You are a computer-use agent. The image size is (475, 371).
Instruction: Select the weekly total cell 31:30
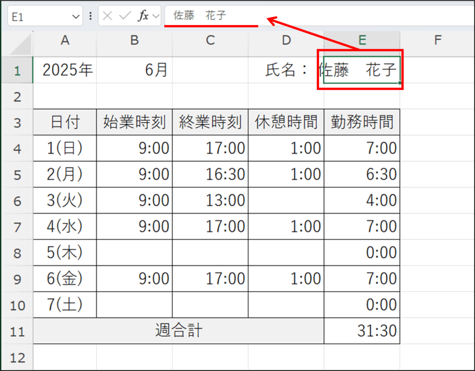click(362, 331)
